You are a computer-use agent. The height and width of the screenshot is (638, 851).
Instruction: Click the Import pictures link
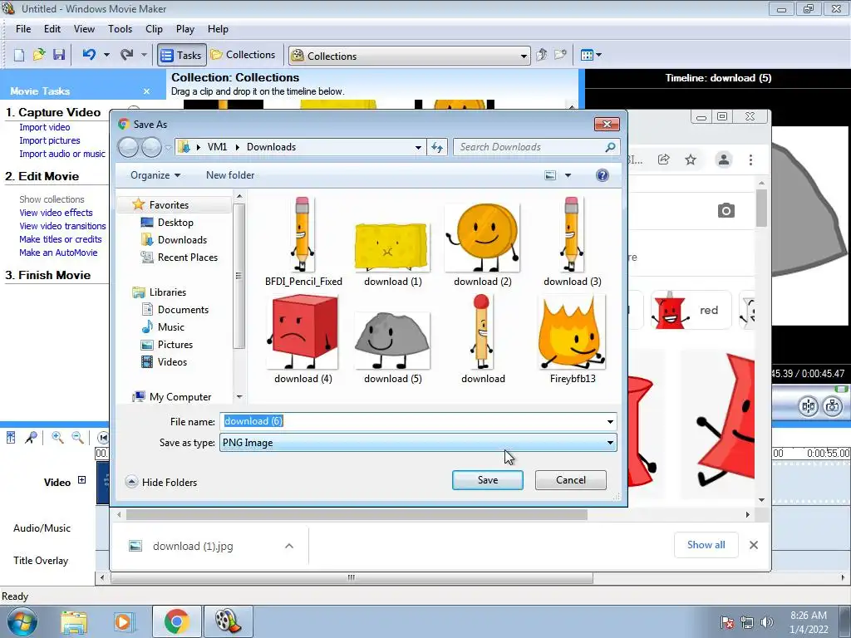(x=49, y=140)
